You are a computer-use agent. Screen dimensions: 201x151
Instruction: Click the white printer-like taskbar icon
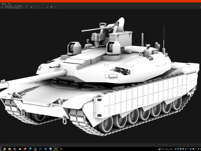pos(20,149)
